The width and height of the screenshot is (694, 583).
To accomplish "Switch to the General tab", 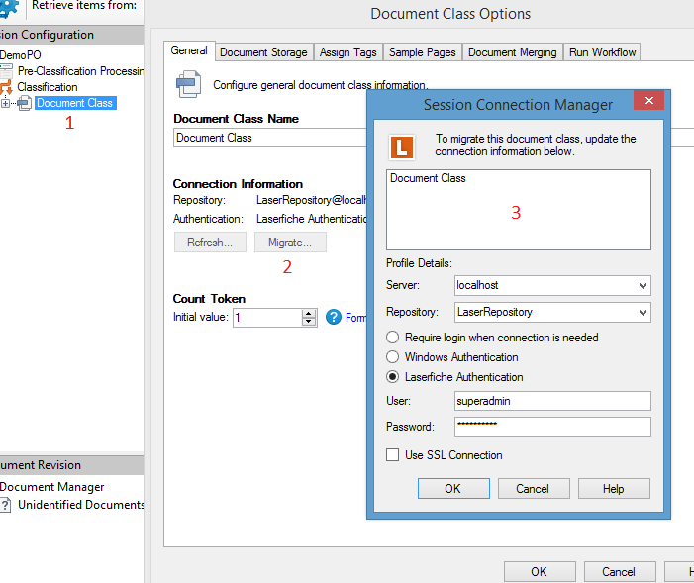I will pos(189,50).
